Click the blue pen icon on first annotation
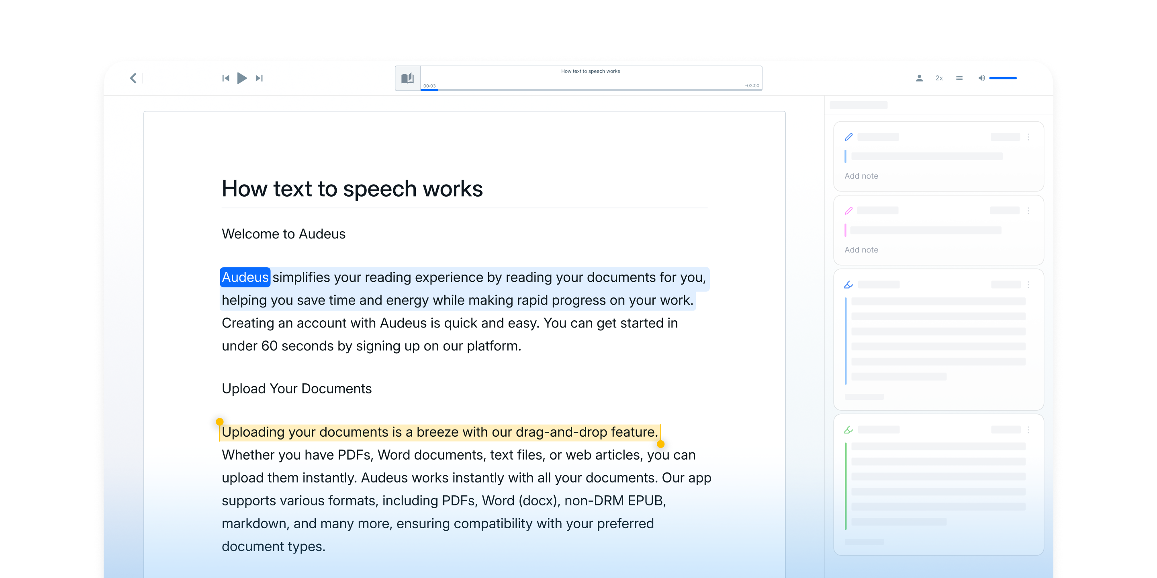The height and width of the screenshot is (578, 1157). [x=848, y=137]
